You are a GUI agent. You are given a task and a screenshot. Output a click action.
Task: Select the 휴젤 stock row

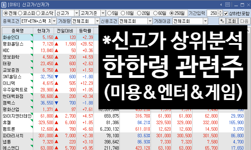coord(123,122)
